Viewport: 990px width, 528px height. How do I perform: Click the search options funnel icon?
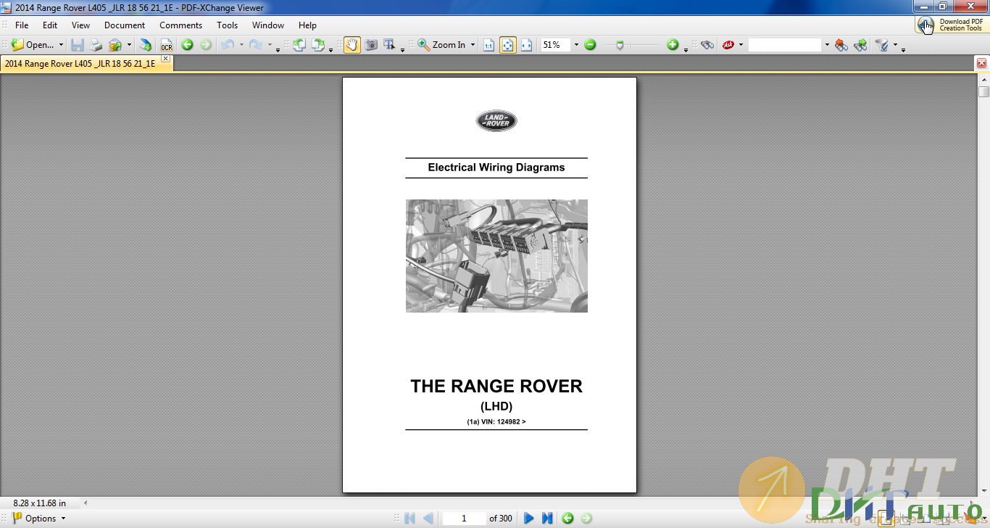pos(882,45)
